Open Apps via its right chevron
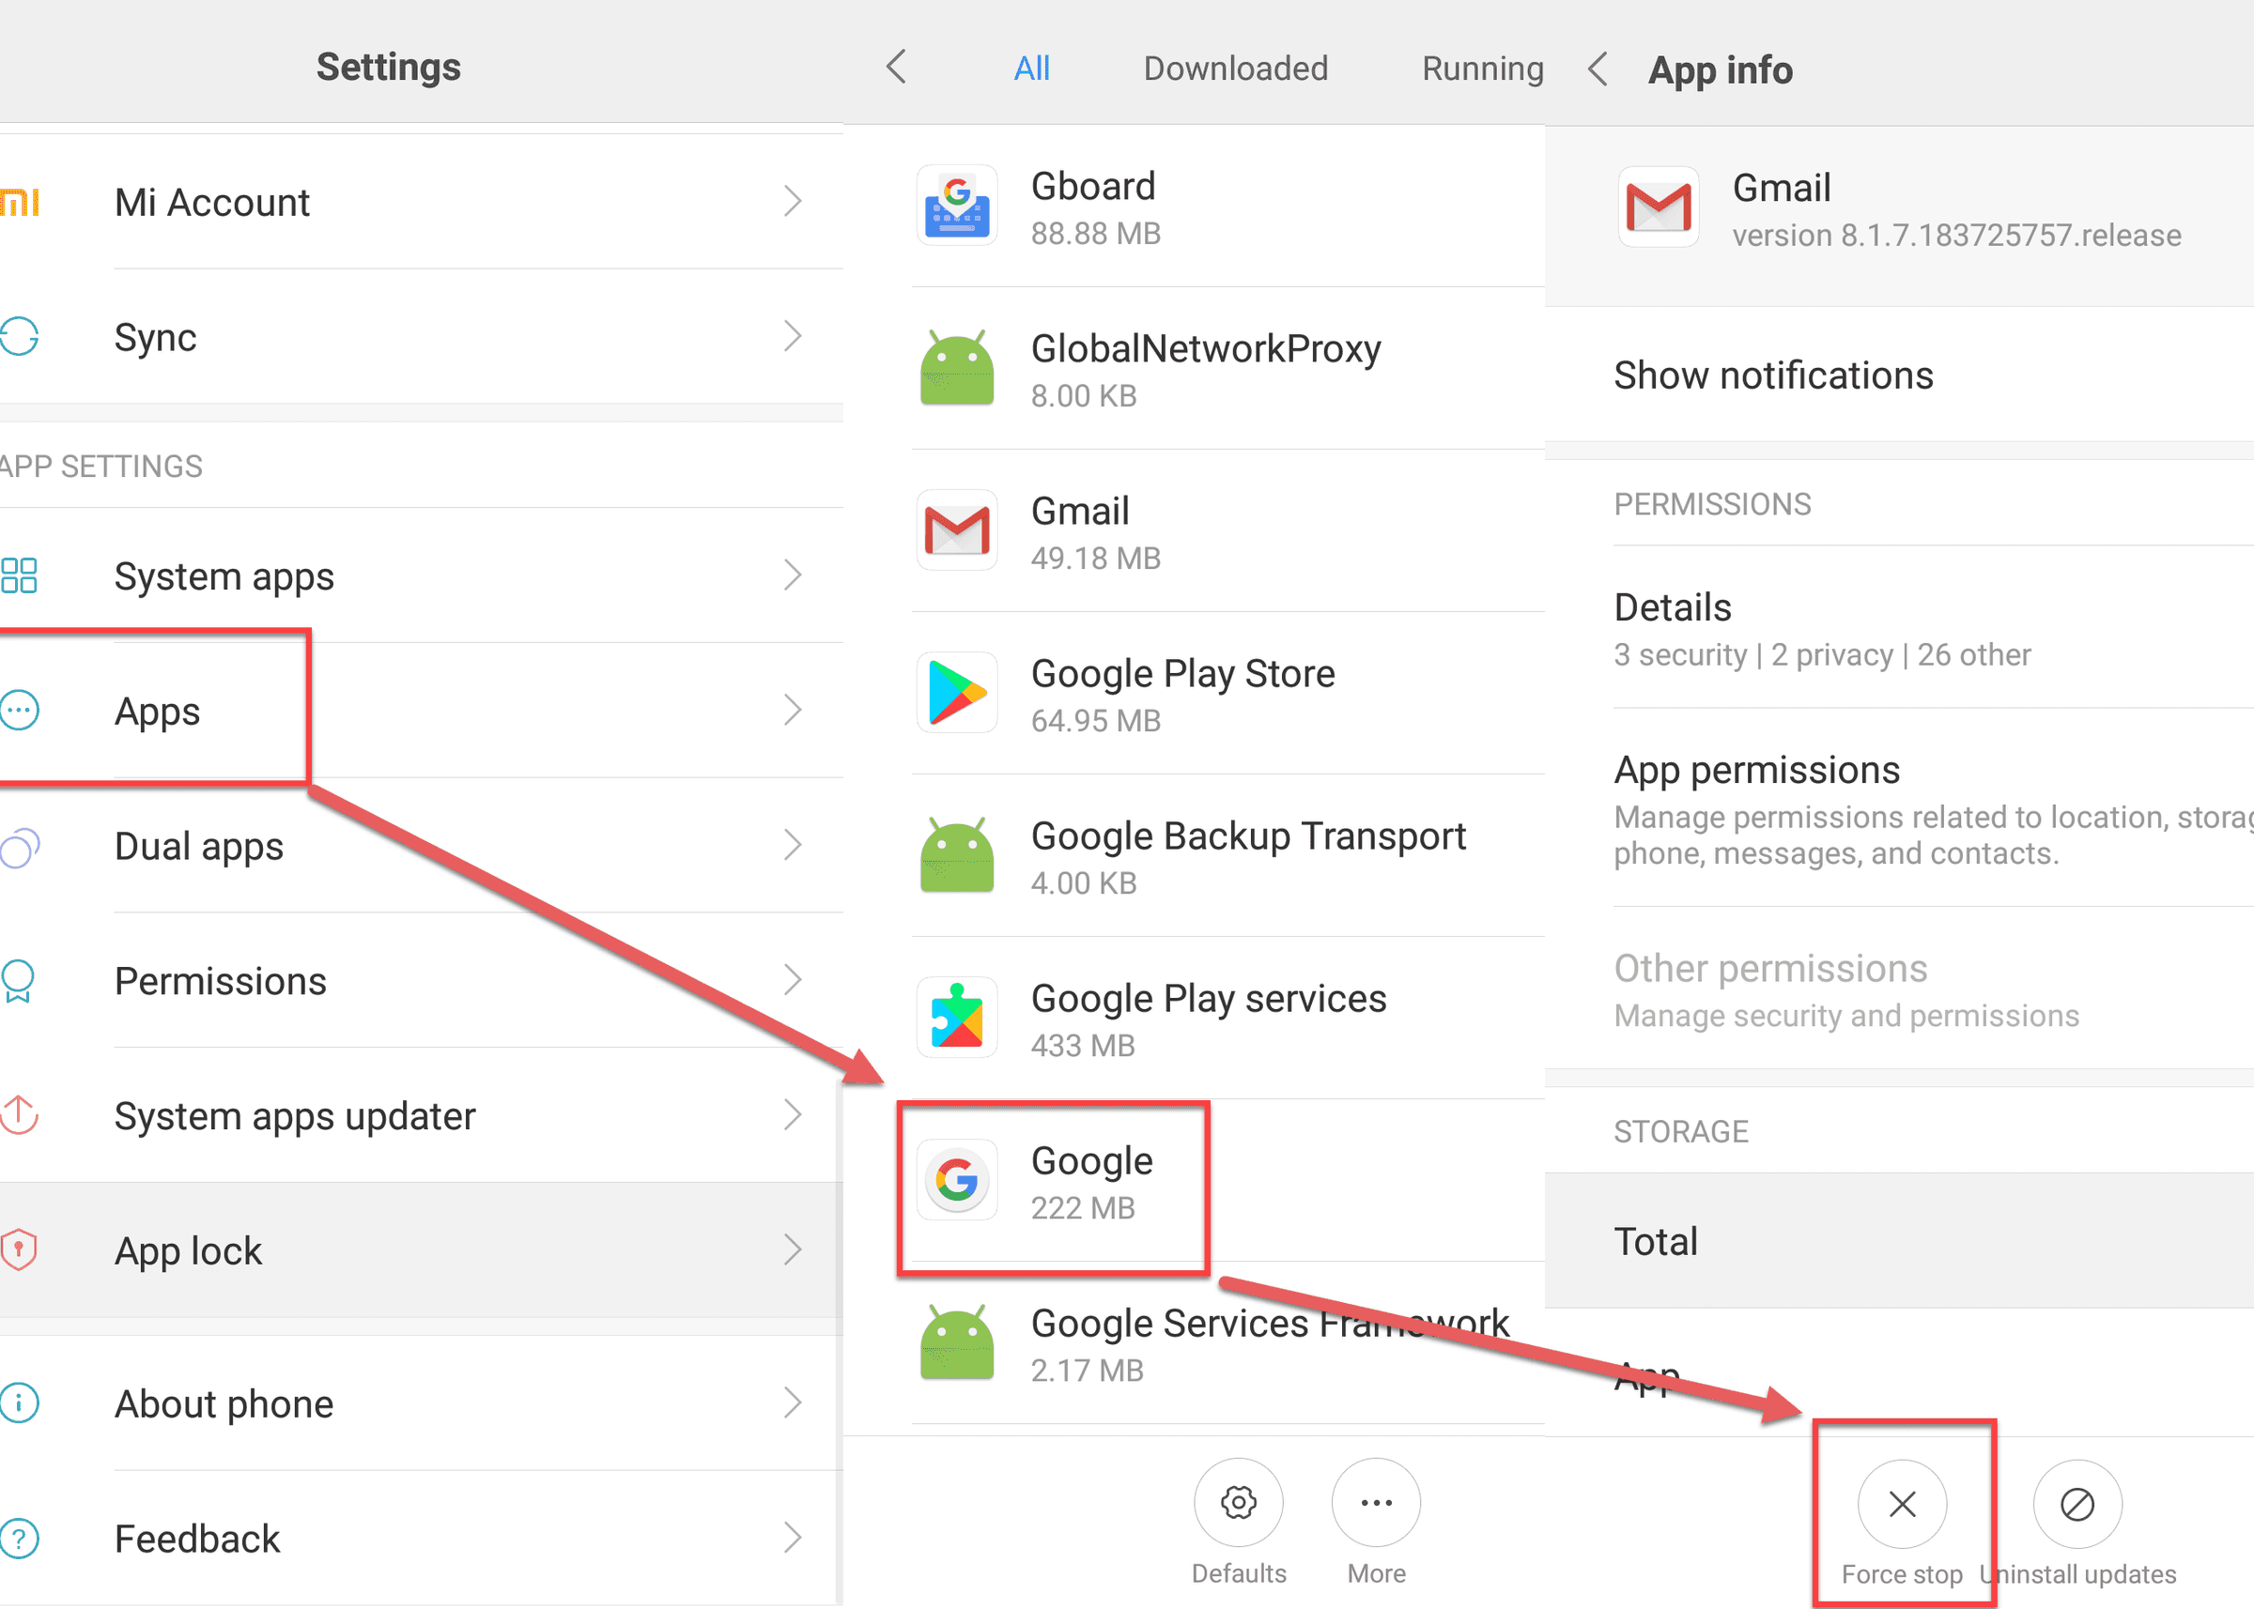This screenshot has height=1609, width=2254. point(792,710)
